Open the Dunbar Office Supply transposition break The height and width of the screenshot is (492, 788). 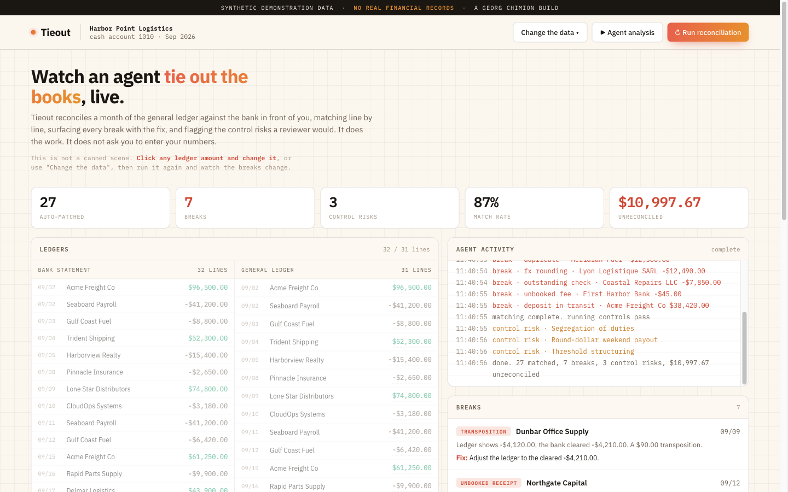pos(598,444)
